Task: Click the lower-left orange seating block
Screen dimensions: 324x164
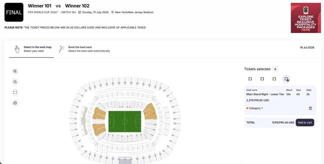Action: pyautogui.click(x=99, y=129)
